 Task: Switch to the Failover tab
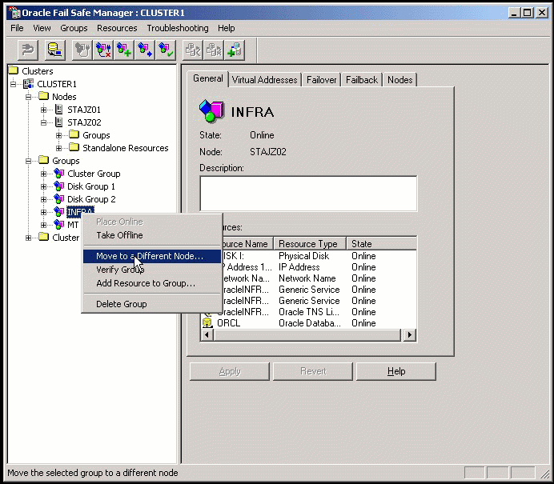click(321, 80)
